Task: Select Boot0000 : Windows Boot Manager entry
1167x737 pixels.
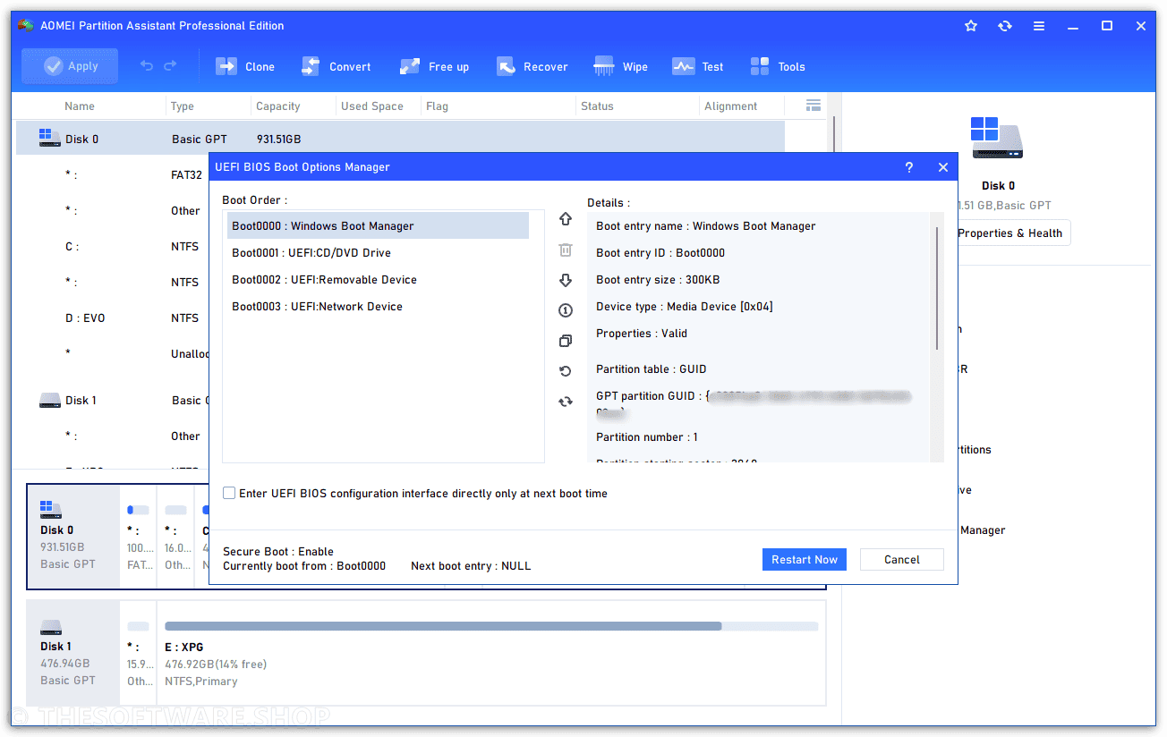Action: [x=378, y=226]
